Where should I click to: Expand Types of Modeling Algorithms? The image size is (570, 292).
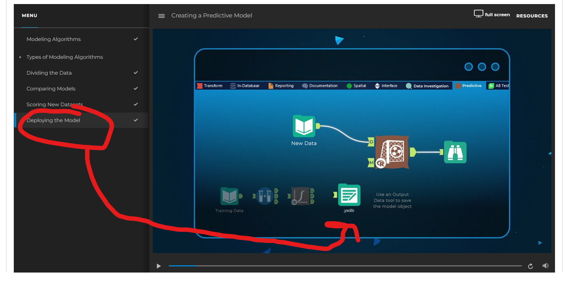[20, 57]
